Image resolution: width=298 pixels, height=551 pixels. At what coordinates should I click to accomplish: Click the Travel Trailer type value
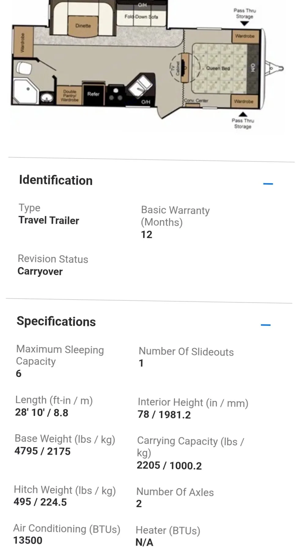pyautogui.click(x=49, y=220)
